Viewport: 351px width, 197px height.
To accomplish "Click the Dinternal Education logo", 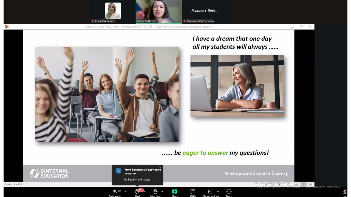I will [x=49, y=173].
